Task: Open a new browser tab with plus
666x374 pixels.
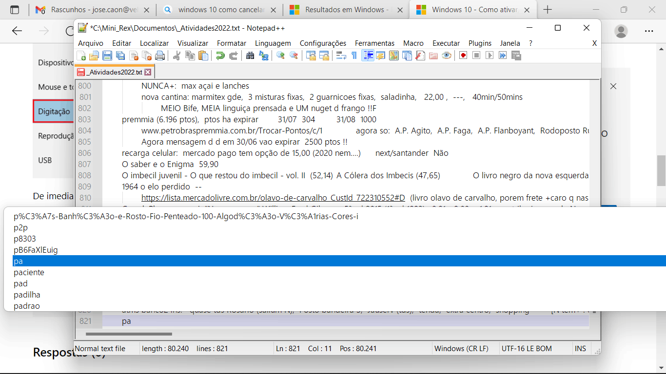Action: tap(548, 10)
